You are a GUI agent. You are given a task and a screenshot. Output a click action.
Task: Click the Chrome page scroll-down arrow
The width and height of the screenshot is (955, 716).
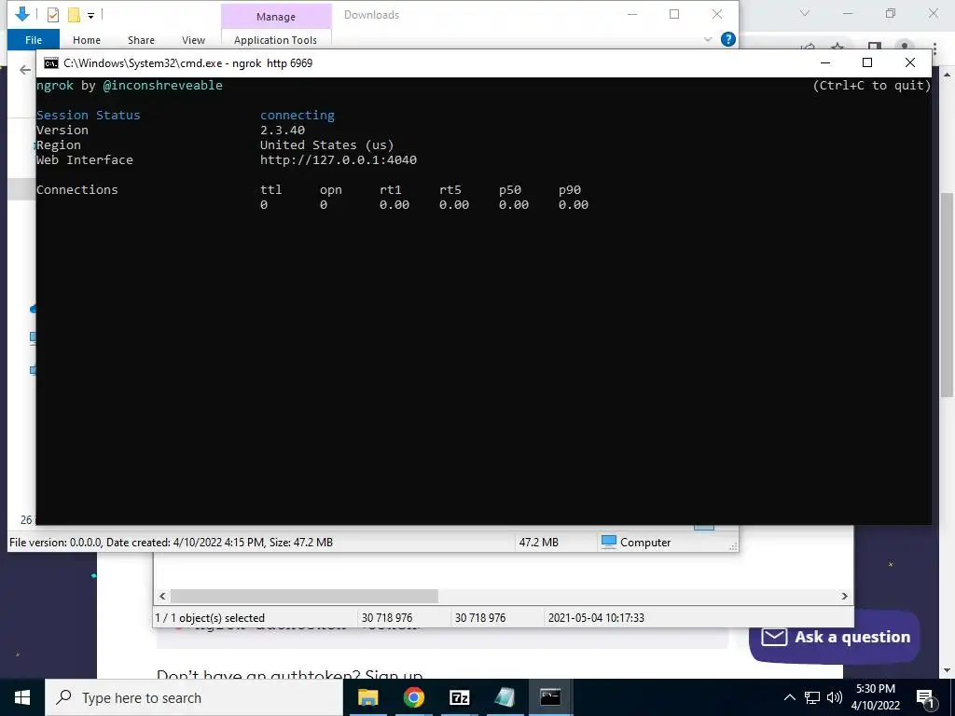click(x=947, y=670)
